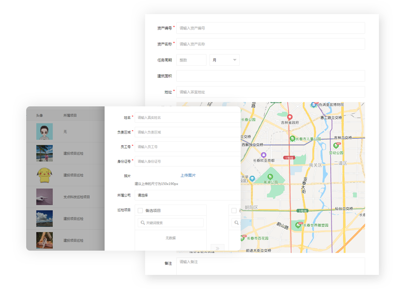Focus the 姓名 real name input

(x=187, y=118)
